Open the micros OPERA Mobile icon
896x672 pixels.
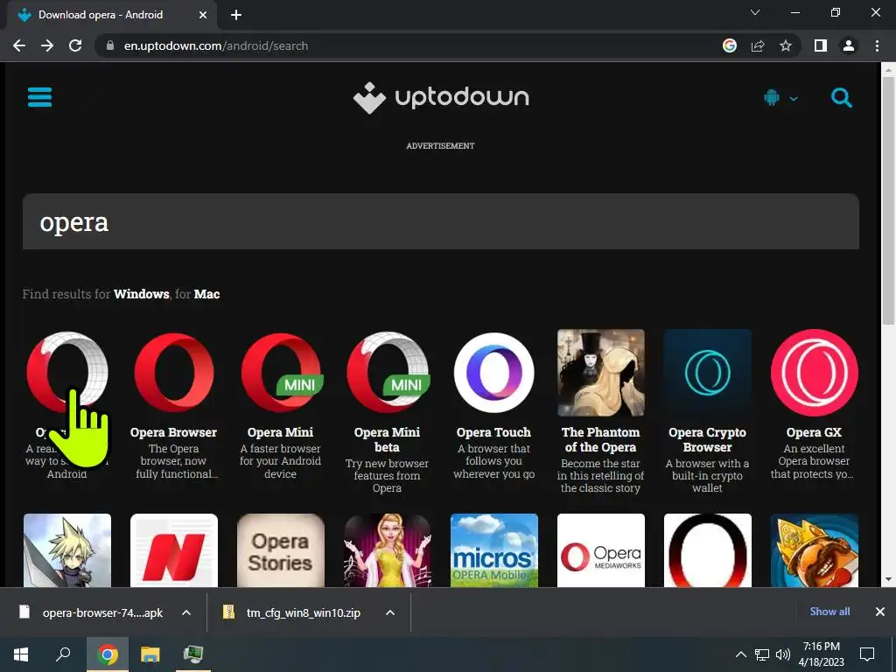coord(493,550)
